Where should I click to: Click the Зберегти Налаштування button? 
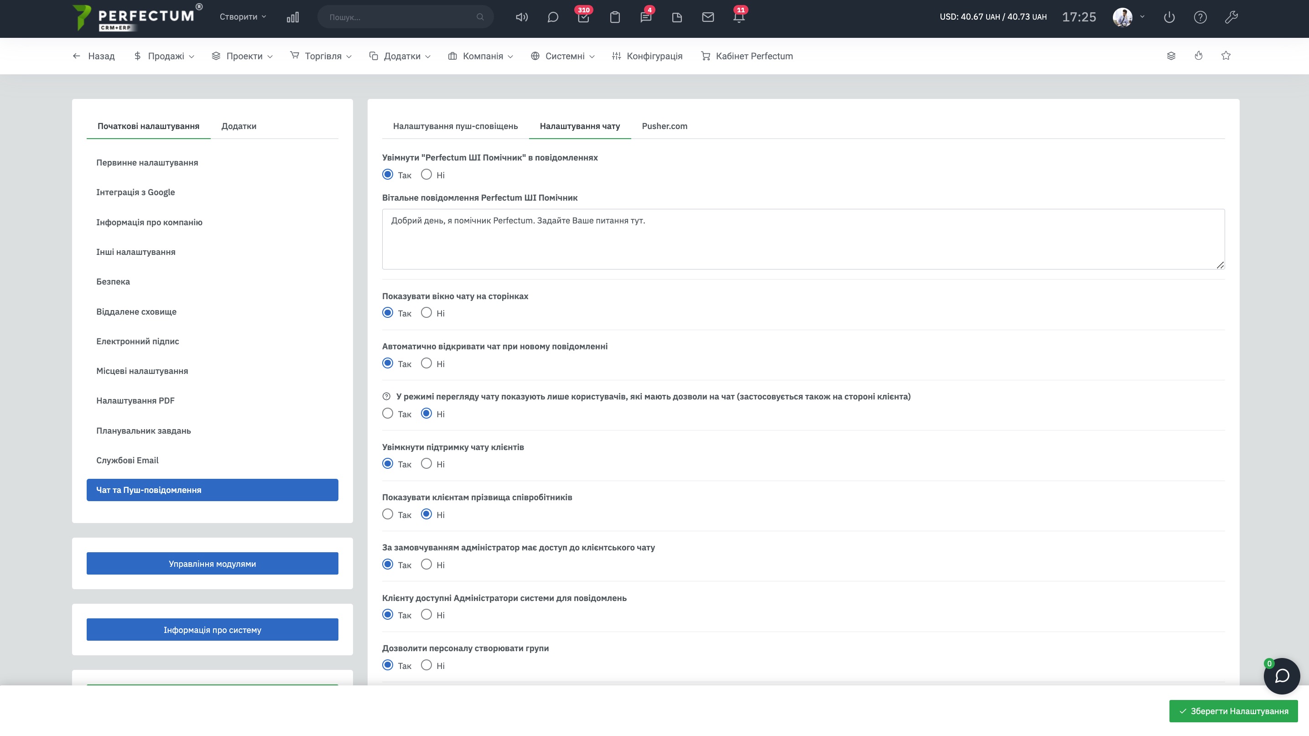1233,711
